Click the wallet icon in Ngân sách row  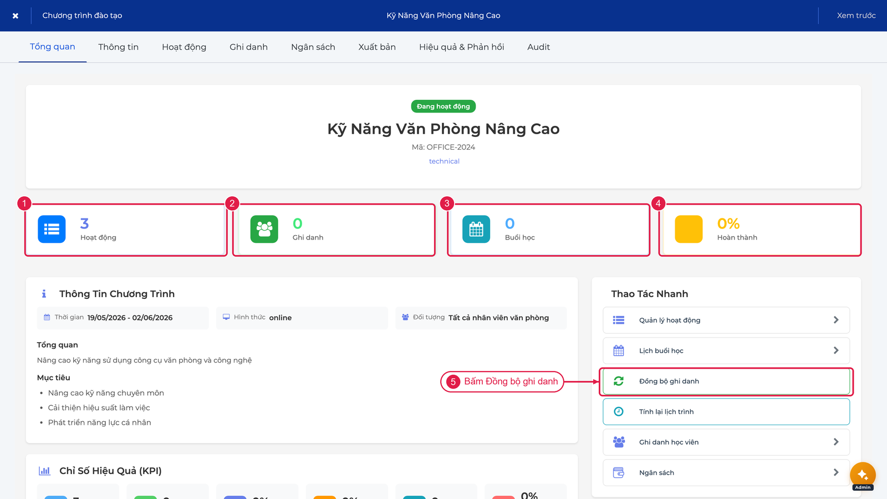point(619,472)
